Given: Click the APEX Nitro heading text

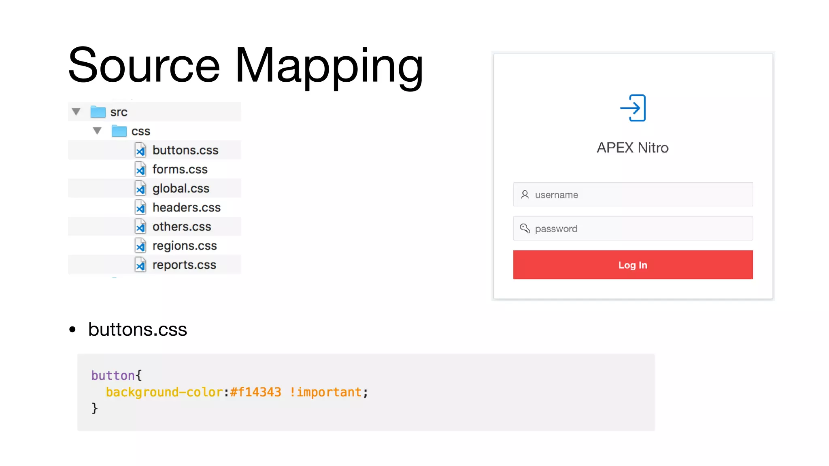Looking at the screenshot, I should [633, 148].
